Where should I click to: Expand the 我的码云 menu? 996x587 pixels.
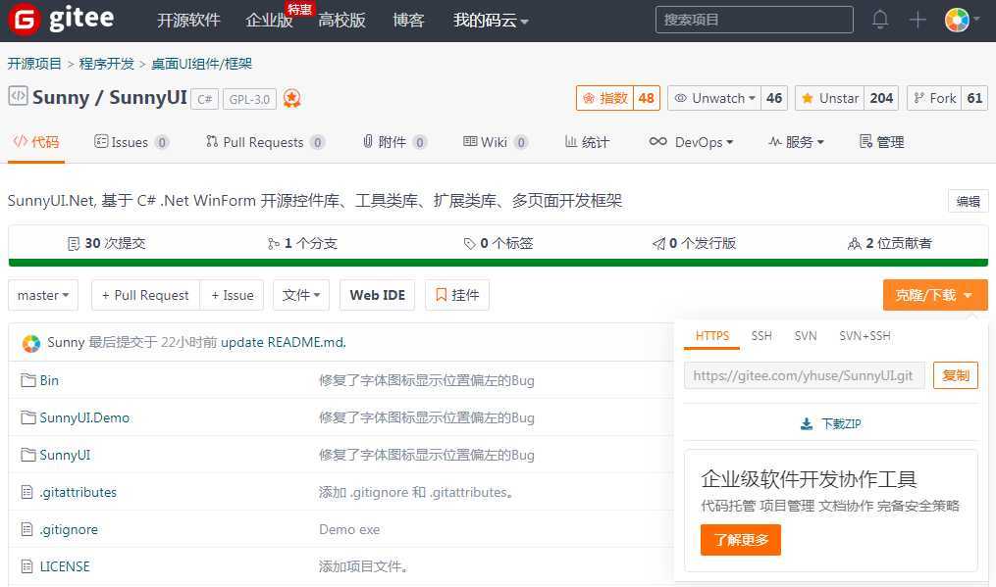pyautogui.click(x=491, y=21)
